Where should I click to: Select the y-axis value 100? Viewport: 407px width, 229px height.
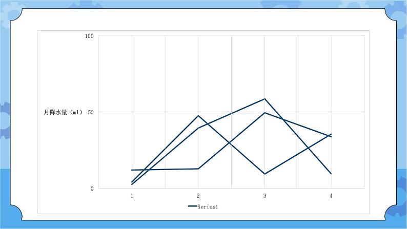click(x=90, y=36)
